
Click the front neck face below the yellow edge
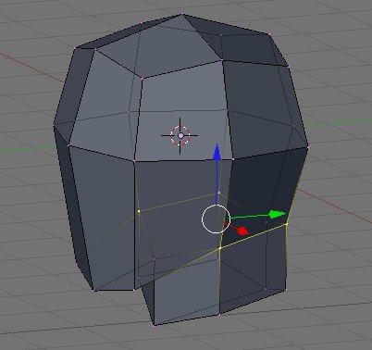pyautogui.click(x=187, y=290)
